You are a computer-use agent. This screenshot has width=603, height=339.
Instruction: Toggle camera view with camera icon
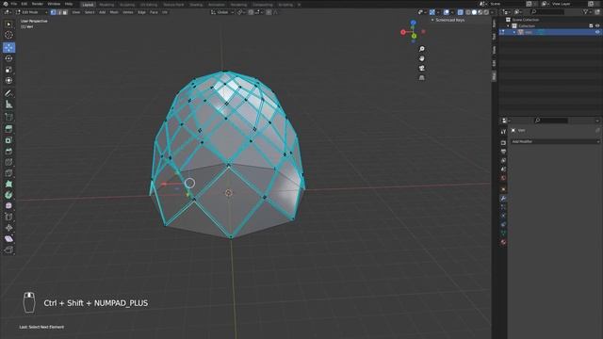(422, 68)
